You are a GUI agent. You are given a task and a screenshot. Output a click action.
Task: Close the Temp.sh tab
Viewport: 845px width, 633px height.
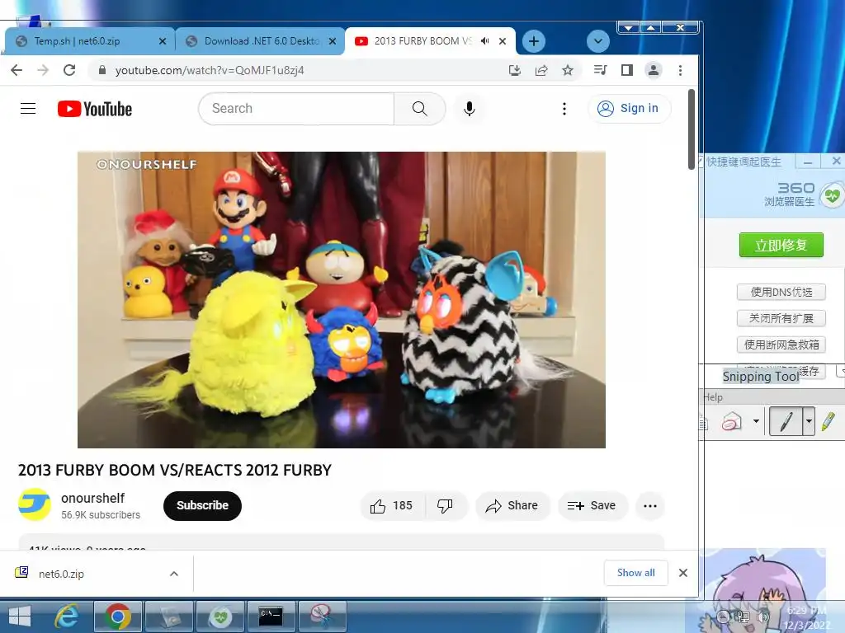163,41
